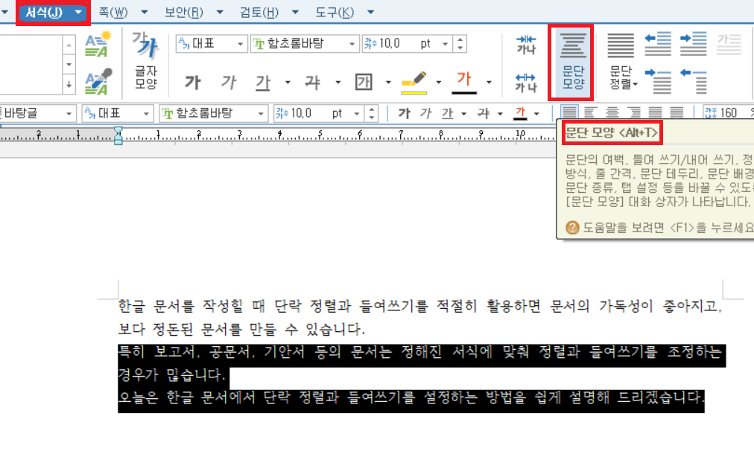Open ribbon strikethrough style dropdown arrow
Viewport: 754px width, 460px height.
coord(338,83)
